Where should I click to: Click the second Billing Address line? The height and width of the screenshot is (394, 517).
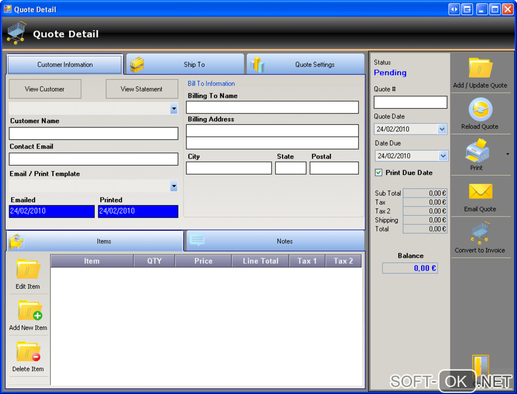(x=272, y=143)
